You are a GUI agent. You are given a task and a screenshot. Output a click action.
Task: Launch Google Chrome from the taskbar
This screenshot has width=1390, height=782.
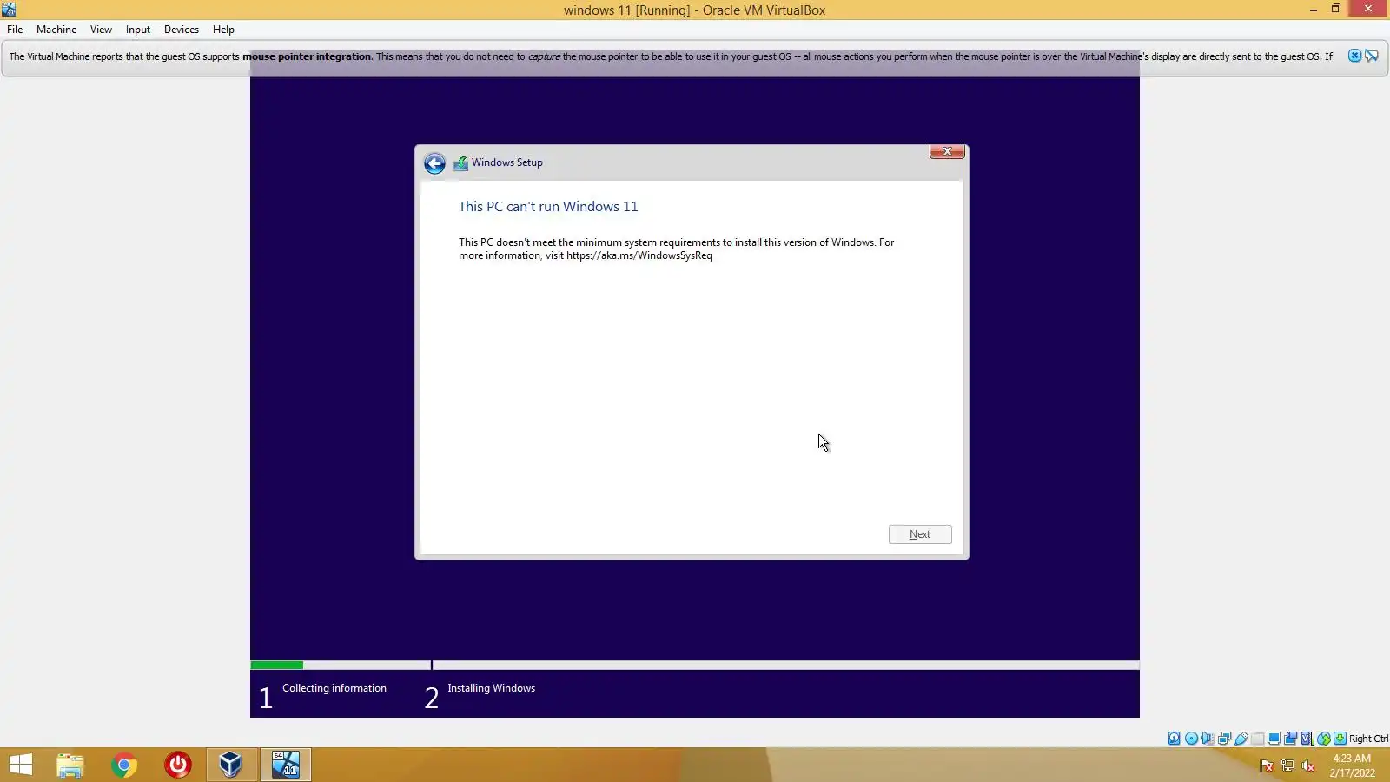[124, 765]
